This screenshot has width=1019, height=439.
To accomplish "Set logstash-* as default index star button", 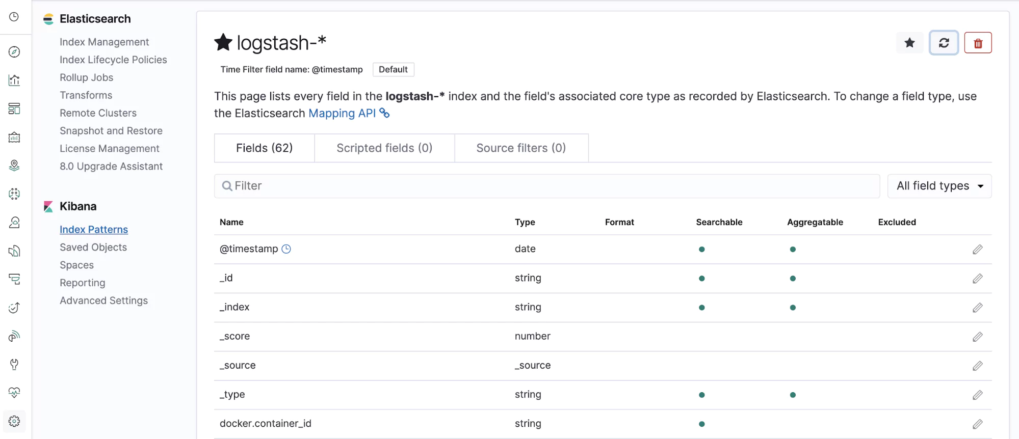I will click(909, 43).
